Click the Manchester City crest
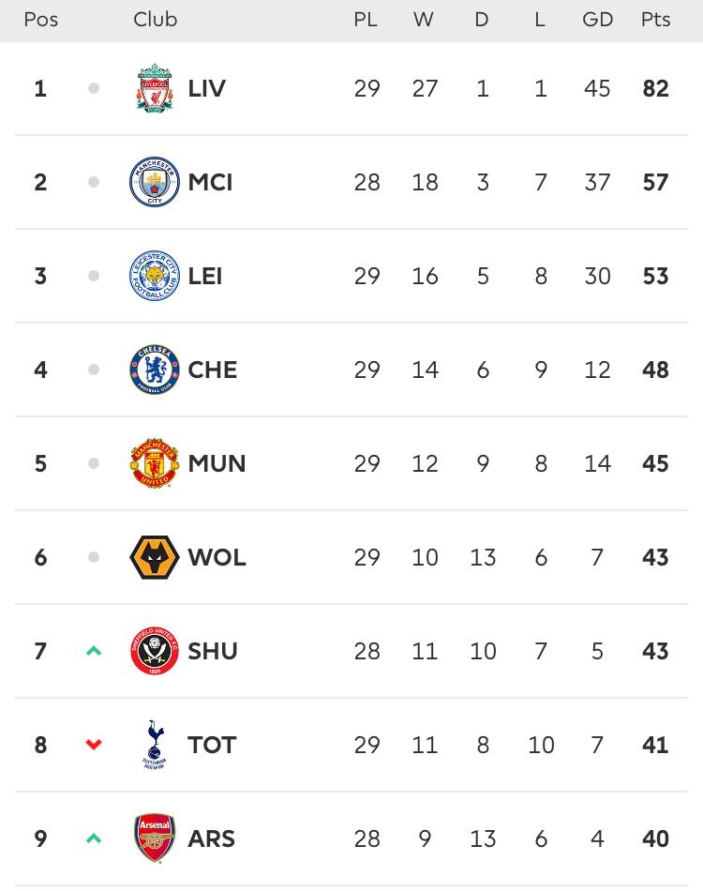 [155, 182]
